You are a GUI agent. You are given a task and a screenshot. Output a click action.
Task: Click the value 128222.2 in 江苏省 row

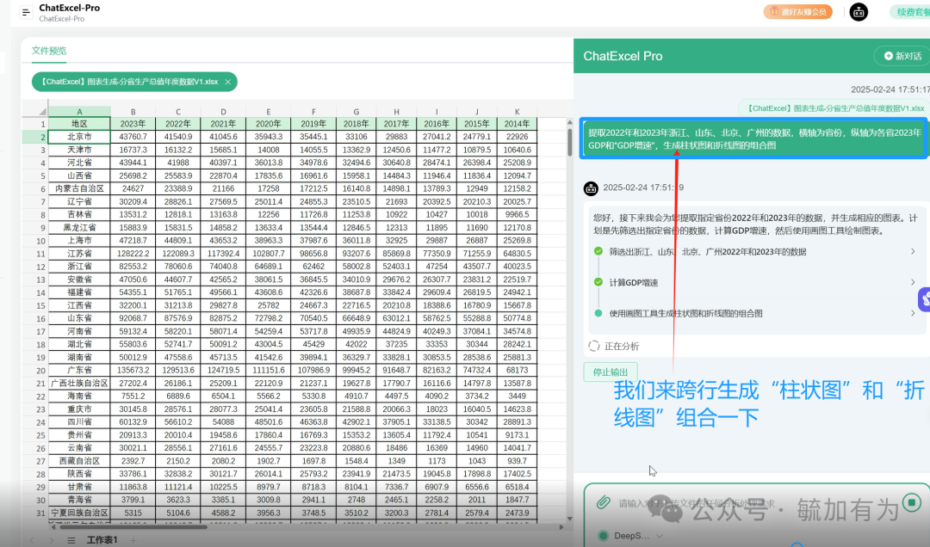(x=133, y=254)
